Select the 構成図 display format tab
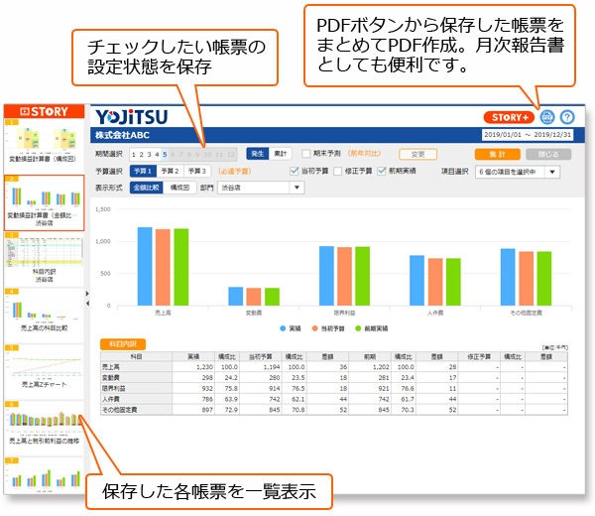The height and width of the screenshot is (516, 595). [x=179, y=186]
